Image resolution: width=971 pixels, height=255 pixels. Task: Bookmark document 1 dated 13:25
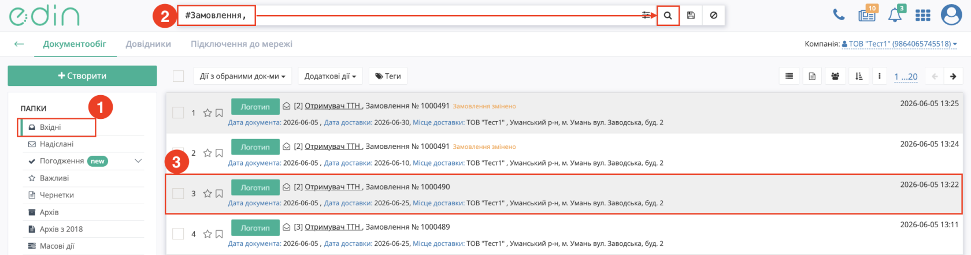(219, 113)
